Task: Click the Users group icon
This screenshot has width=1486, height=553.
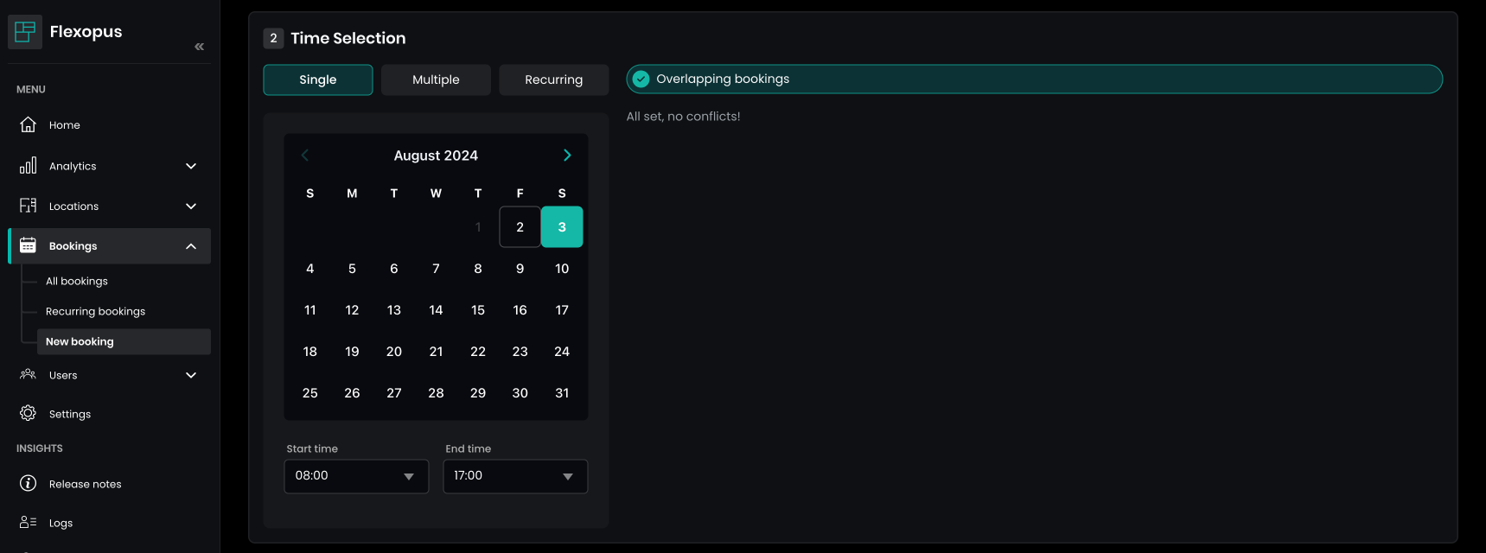Action: click(x=29, y=375)
